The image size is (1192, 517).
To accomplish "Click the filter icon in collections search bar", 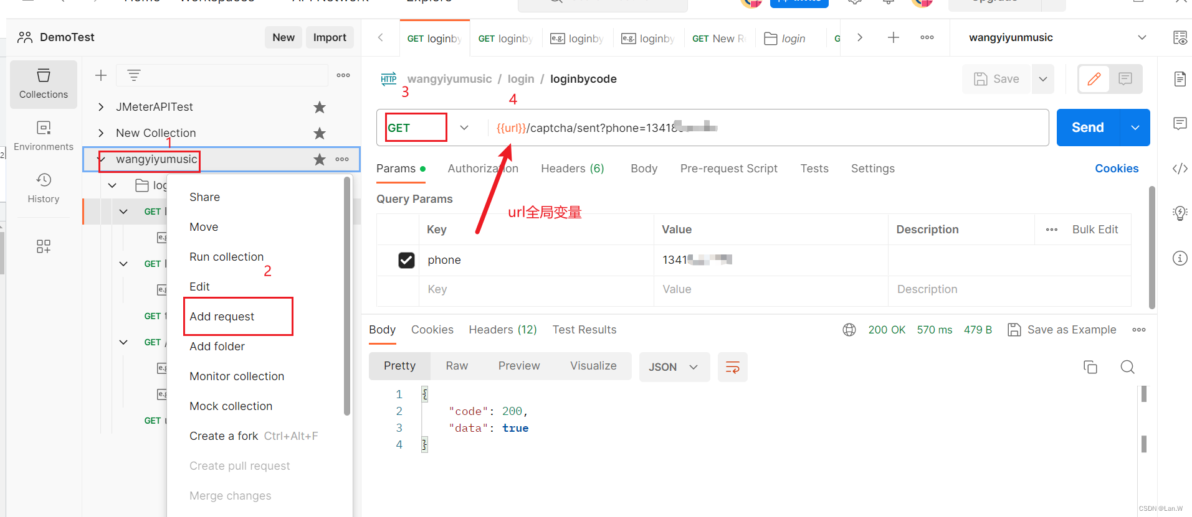I will point(134,75).
